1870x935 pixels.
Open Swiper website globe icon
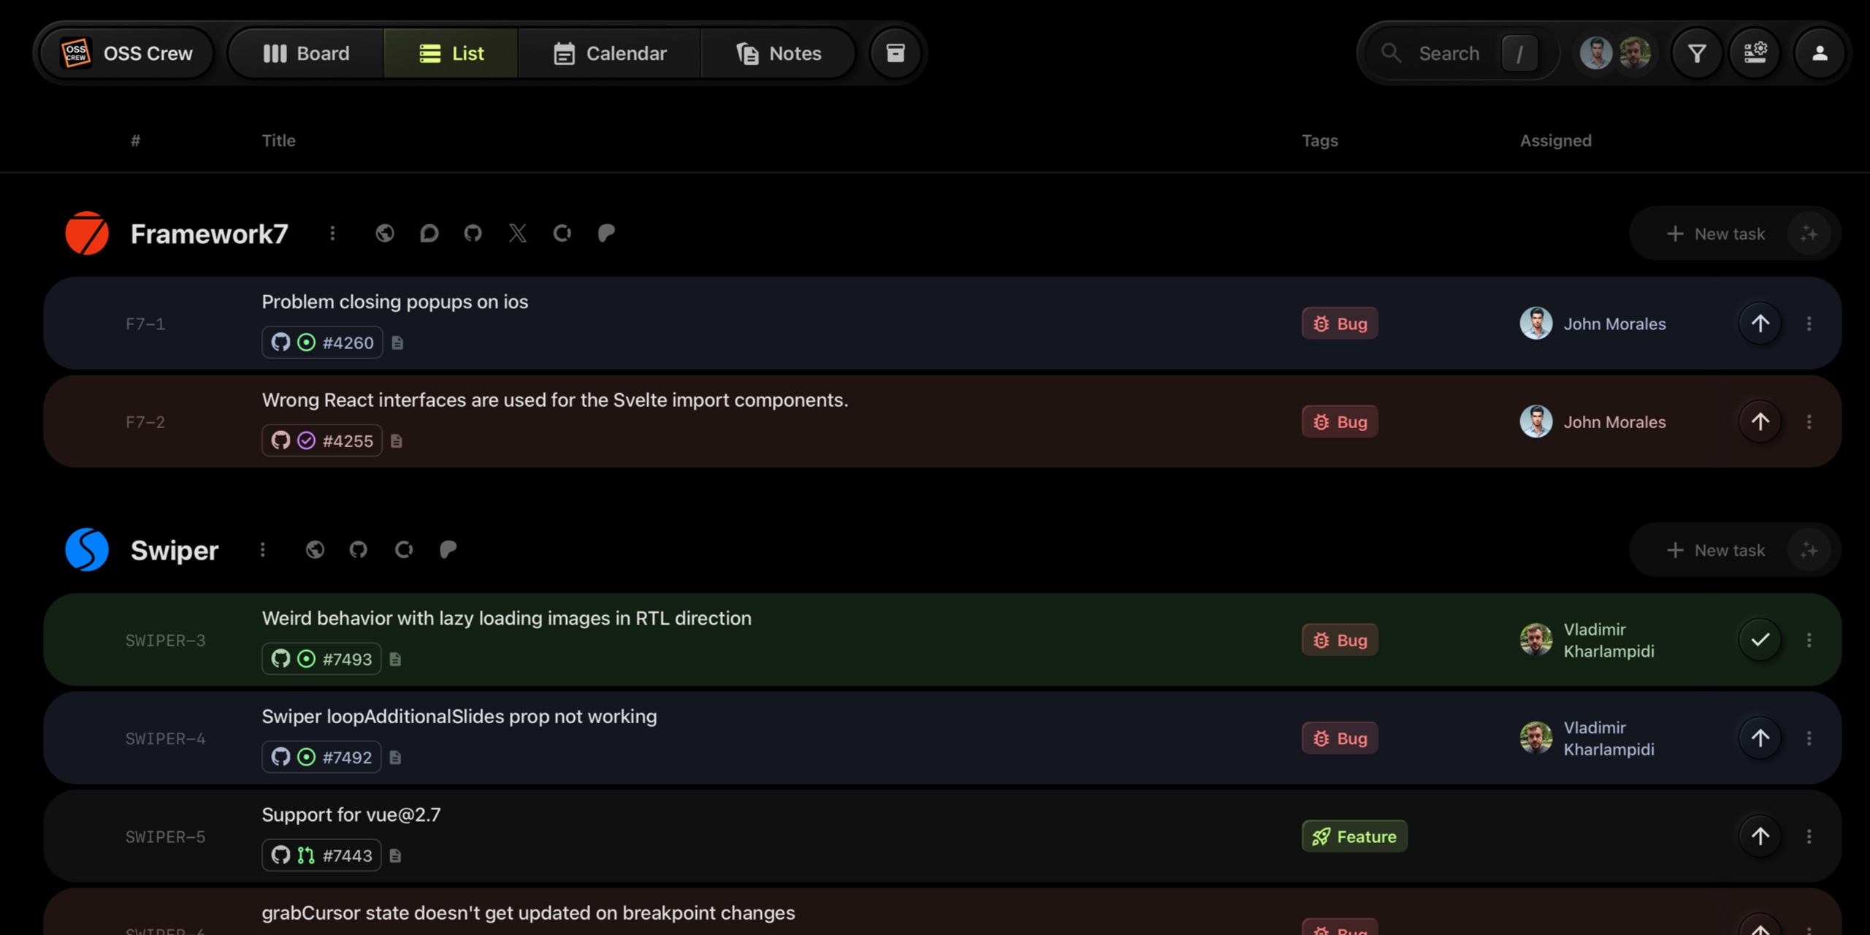click(x=315, y=550)
